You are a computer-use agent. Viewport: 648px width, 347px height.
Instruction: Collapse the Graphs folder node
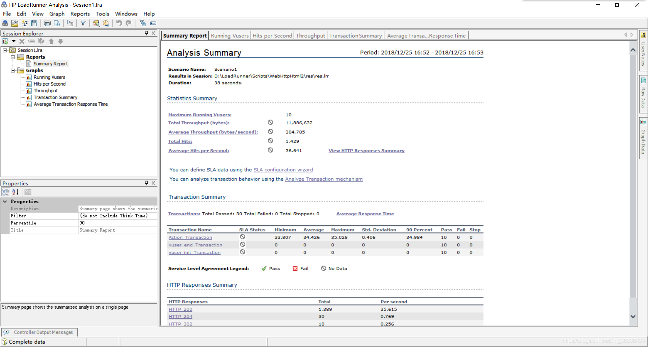click(13, 70)
